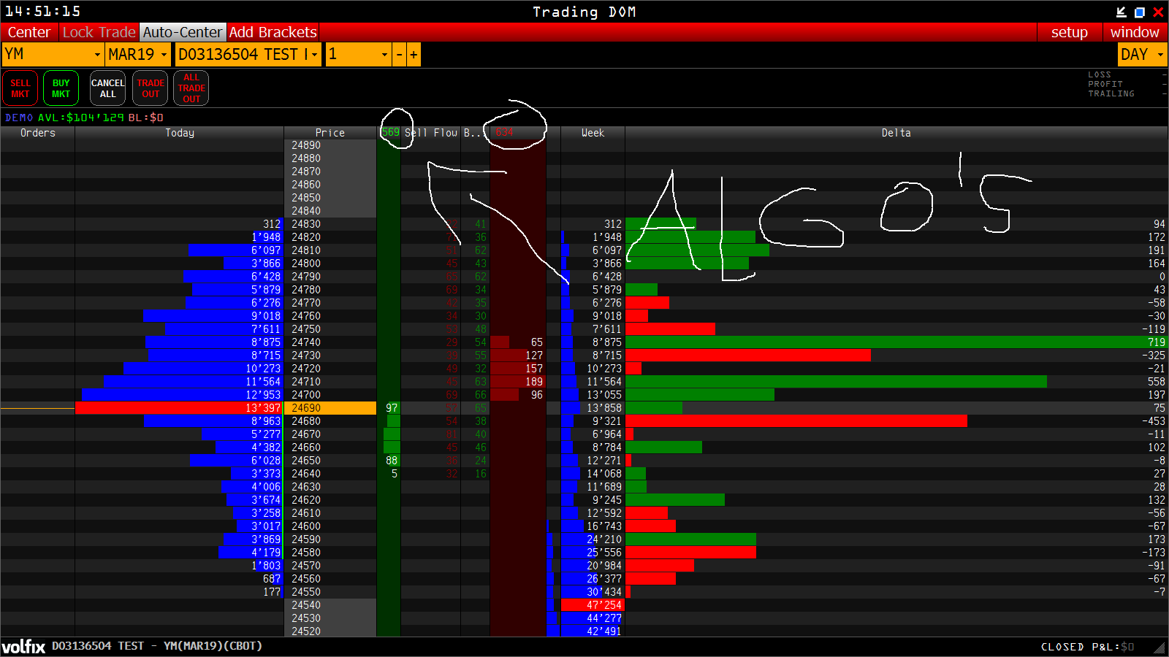Increase quantity with the plus button
Viewport: 1169px width, 657px height.
click(414, 55)
